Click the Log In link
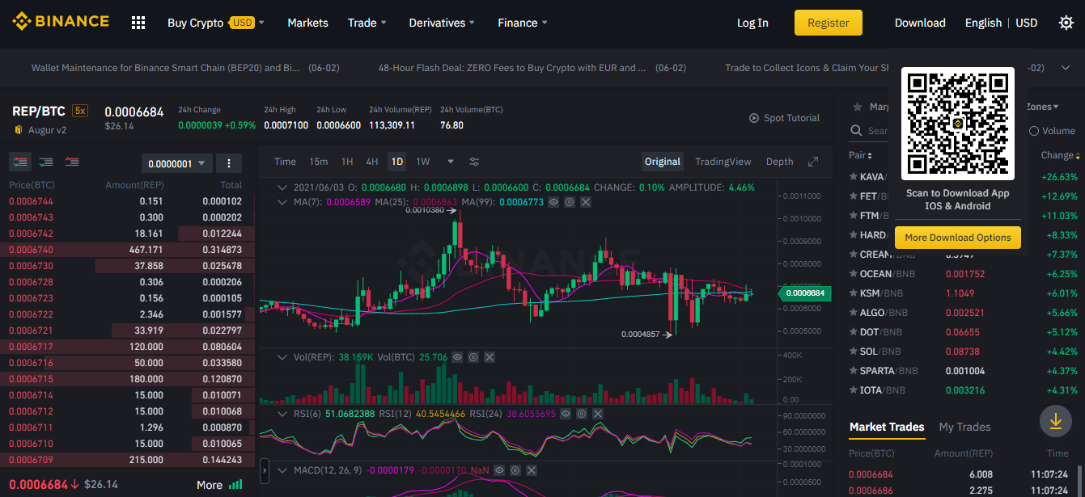This screenshot has width=1085, height=497. (x=752, y=23)
